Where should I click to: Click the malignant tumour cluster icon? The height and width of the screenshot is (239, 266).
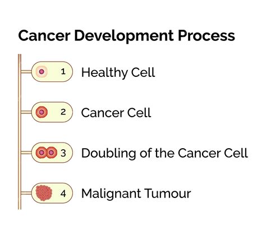[x=44, y=193]
